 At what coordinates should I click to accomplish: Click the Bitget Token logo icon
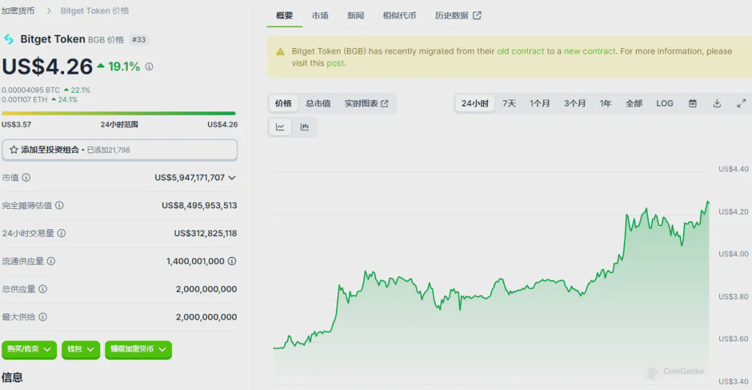click(x=9, y=39)
